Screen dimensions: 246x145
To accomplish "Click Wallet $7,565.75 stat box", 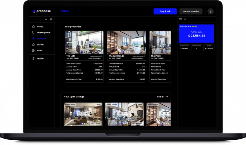I will click(209, 48).
